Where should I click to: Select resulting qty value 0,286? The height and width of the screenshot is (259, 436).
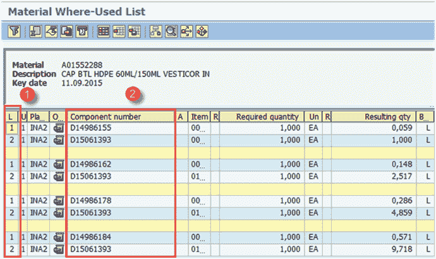click(373, 201)
